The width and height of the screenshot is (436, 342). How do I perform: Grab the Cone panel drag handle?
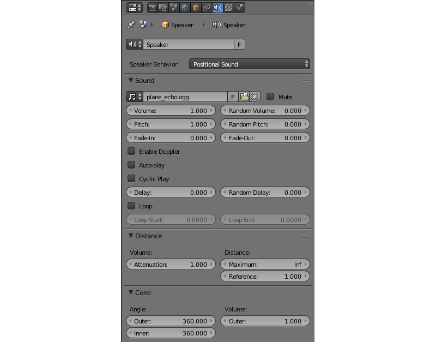[306, 293]
